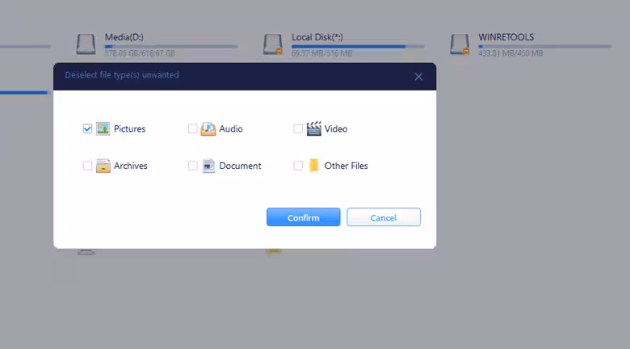Click the Local Disk(*:) usage bar

[x=358, y=47]
